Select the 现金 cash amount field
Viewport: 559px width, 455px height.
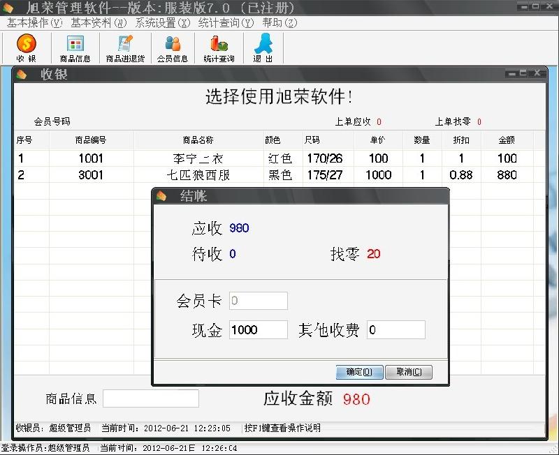pyautogui.click(x=259, y=329)
